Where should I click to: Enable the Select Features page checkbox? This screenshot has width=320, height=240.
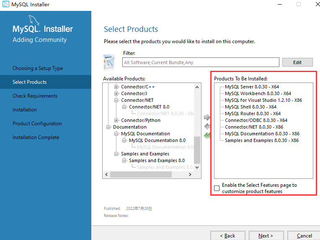coord(217,188)
